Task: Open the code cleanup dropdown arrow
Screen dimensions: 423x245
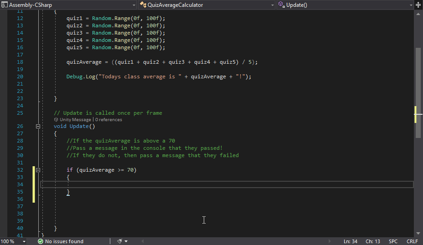Action: [126, 241]
